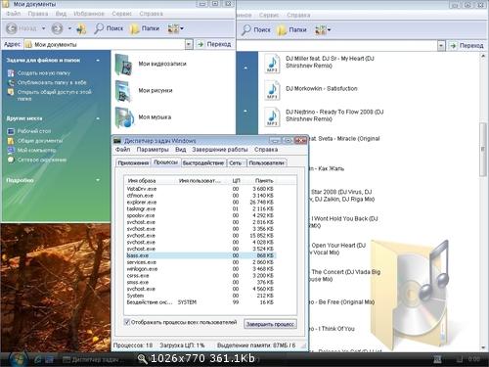
Task: Select the winlogon.exe process row
Action: click(x=200, y=269)
